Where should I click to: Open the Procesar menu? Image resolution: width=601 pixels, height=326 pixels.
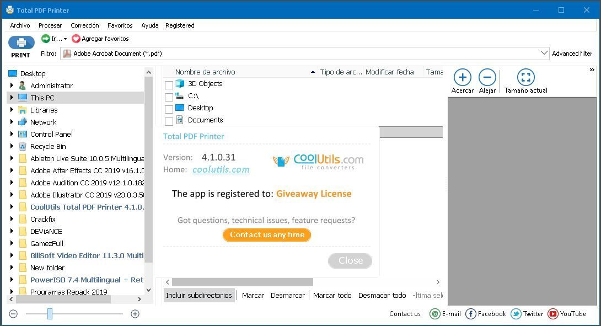pyautogui.click(x=50, y=25)
